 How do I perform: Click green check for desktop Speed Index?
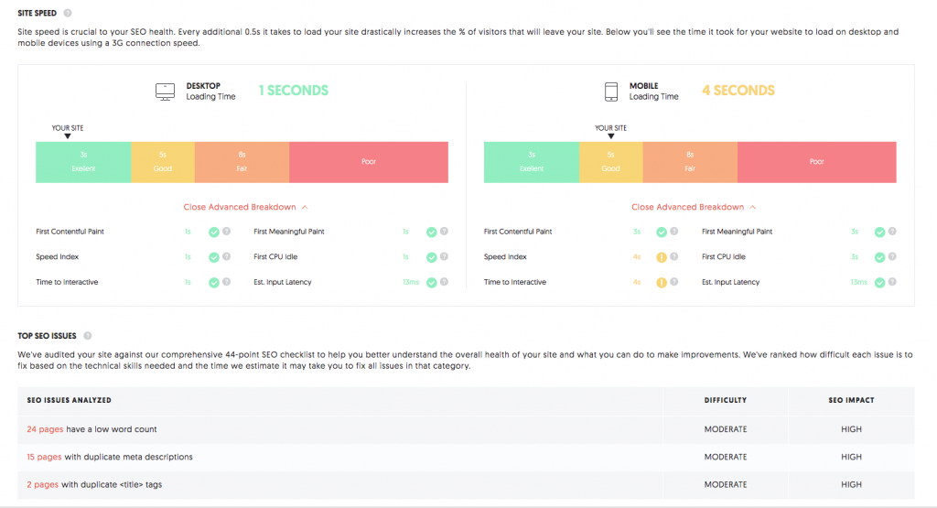(213, 257)
